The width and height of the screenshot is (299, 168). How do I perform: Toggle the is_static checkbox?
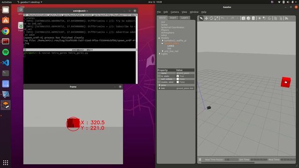click(178, 76)
